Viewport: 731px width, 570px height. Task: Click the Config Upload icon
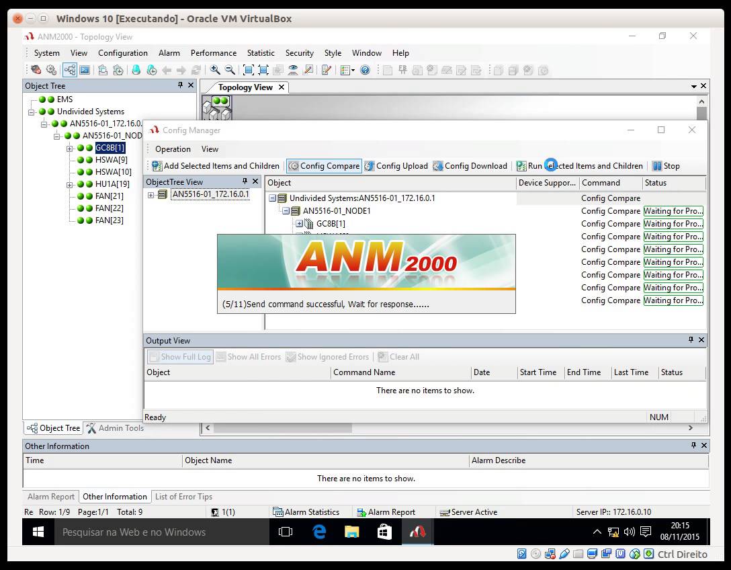point(370,166)
